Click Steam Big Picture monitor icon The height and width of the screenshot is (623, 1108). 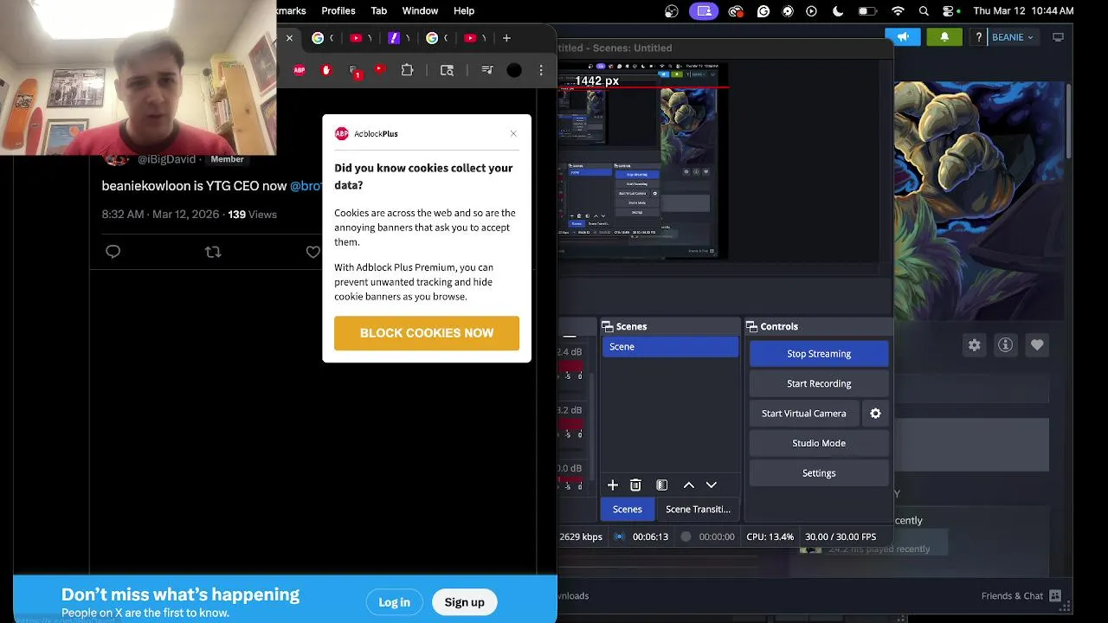(x=1058, y=37)
